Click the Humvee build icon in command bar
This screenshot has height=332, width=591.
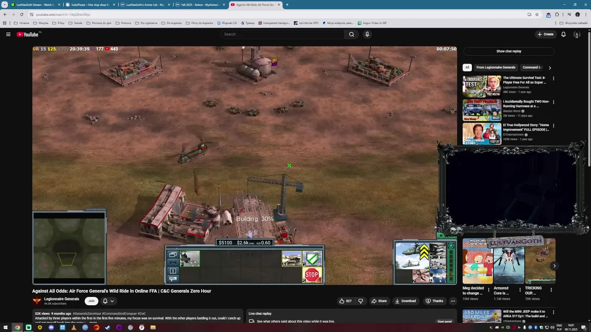(292, 259)
